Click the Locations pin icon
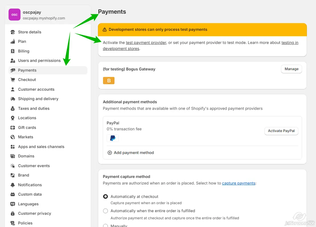The image size is (316, 227). (13, 118)
